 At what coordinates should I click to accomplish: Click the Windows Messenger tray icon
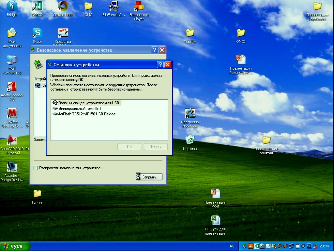274,246
